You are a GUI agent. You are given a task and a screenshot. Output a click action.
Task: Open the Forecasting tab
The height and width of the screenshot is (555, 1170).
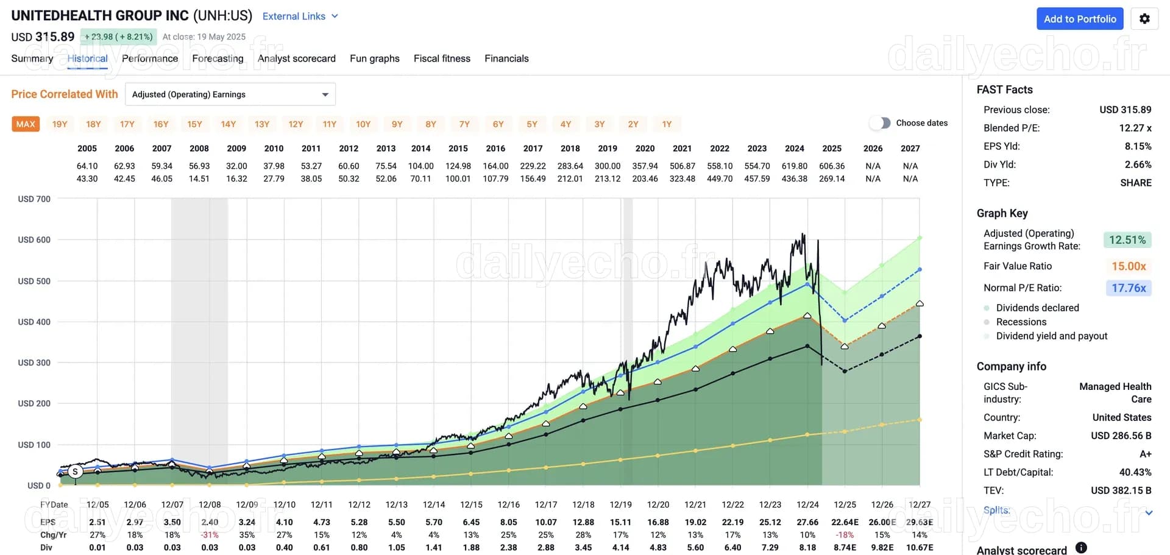[x=218, y=58]
